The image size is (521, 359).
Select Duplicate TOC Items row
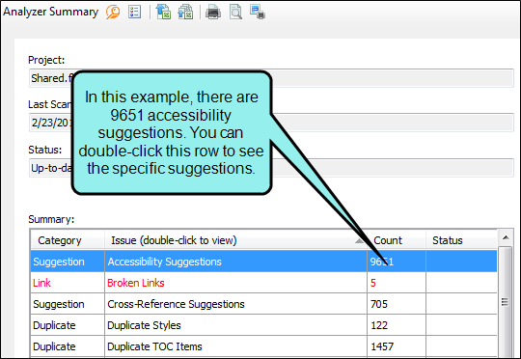click(x=263, y=346)
